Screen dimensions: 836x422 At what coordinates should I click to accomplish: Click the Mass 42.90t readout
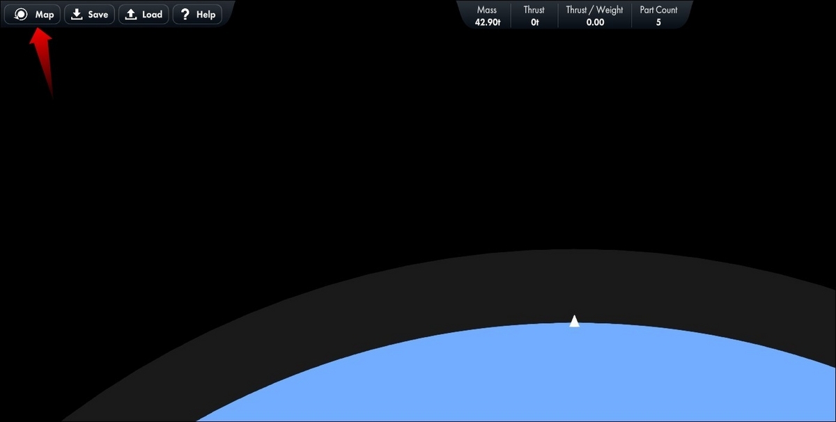(486, 16)
